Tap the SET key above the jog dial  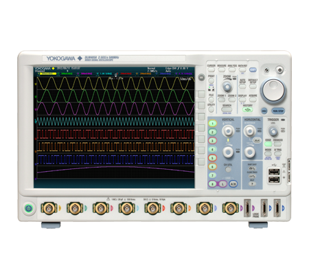tap(279, 70)
